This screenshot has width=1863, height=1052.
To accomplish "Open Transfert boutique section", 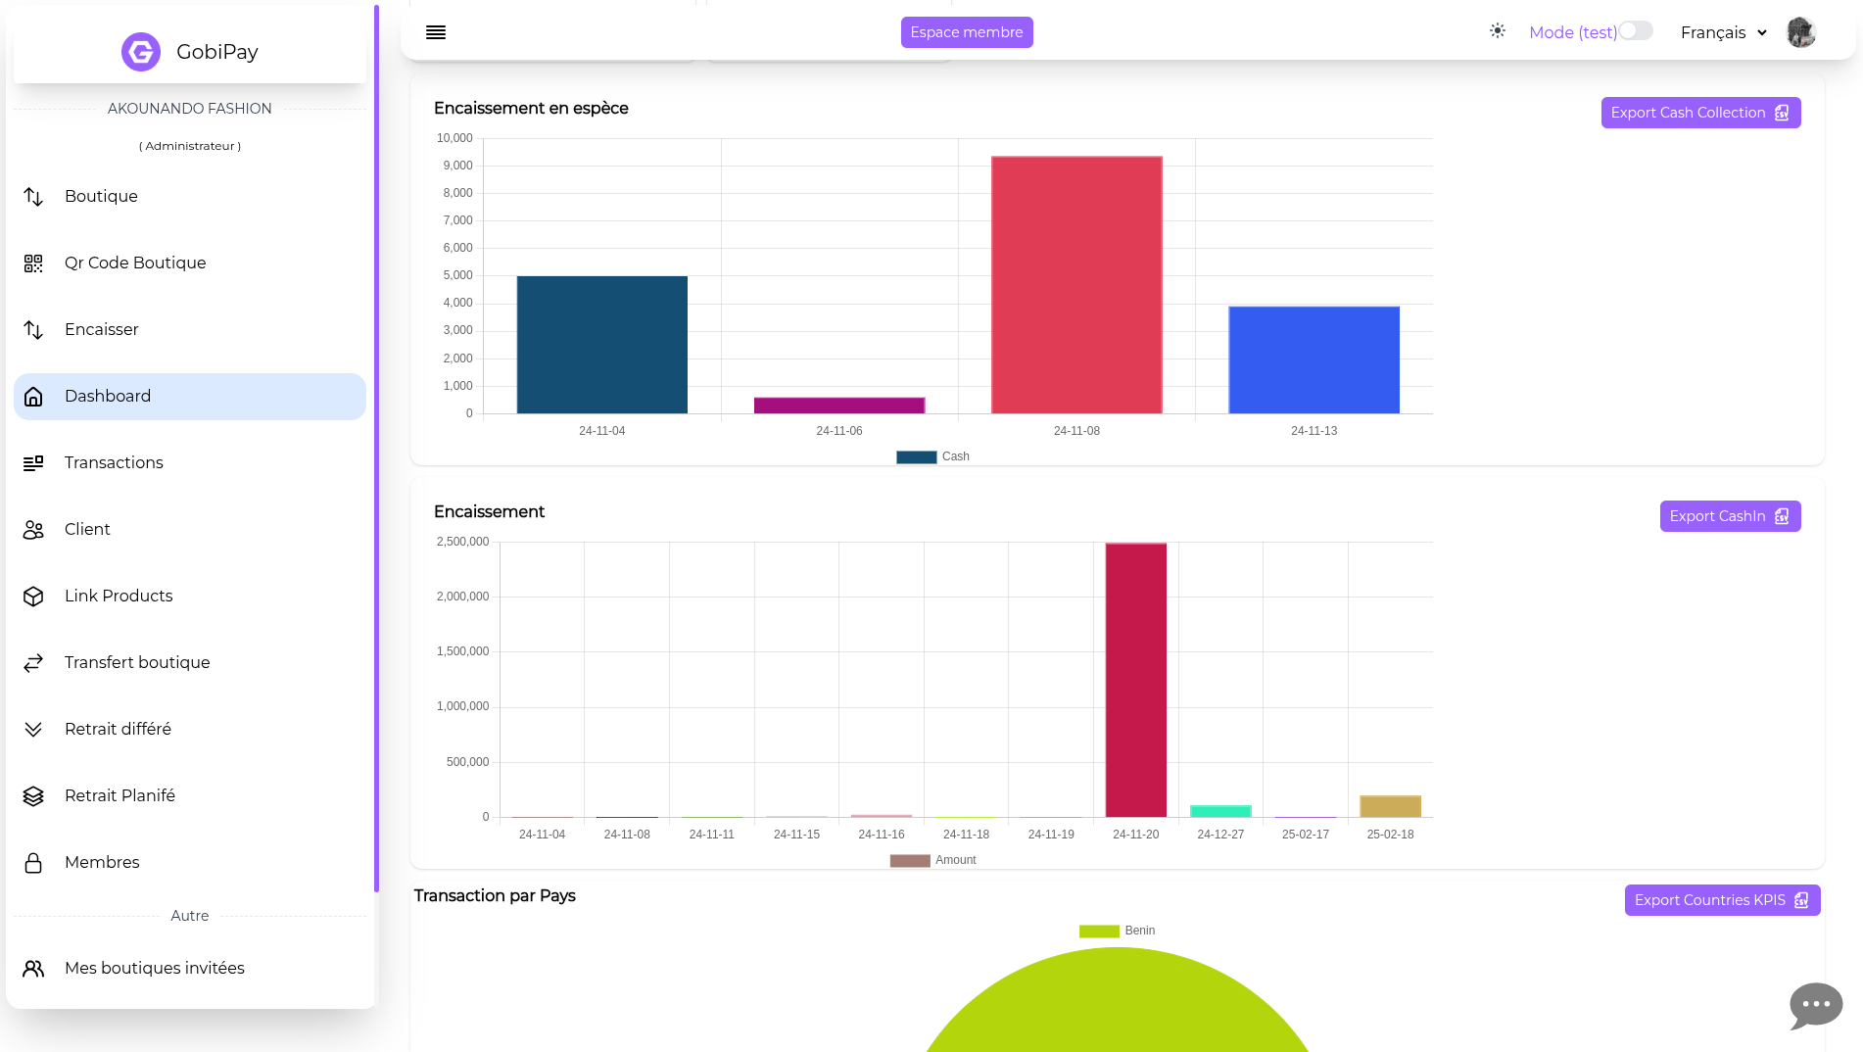I will tap(190, 663).
